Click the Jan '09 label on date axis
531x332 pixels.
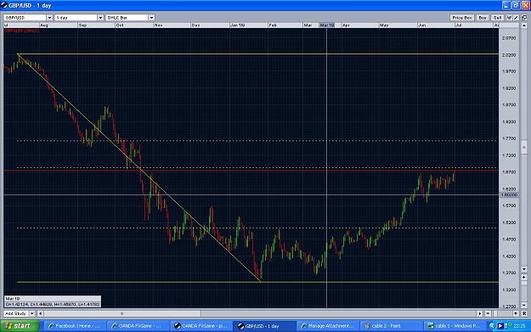click(237, 25)
